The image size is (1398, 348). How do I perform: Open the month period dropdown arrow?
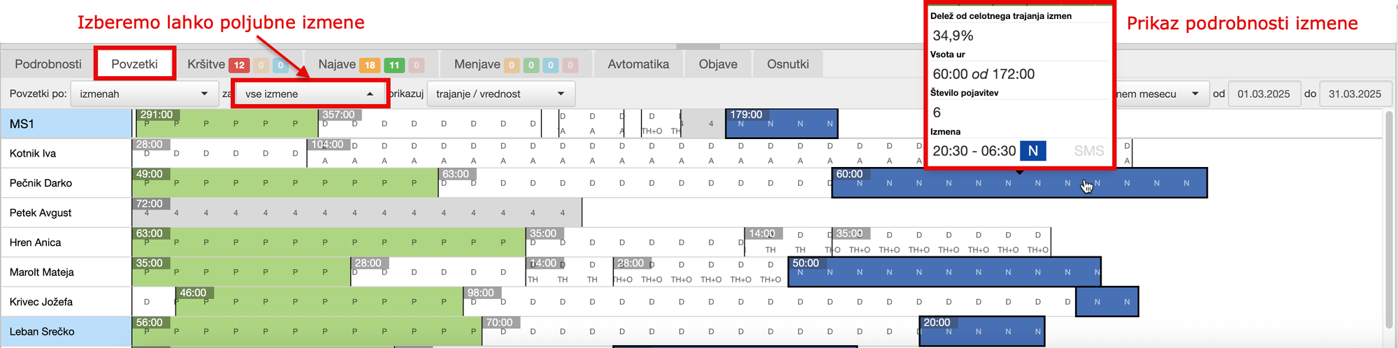point(1195,94)
